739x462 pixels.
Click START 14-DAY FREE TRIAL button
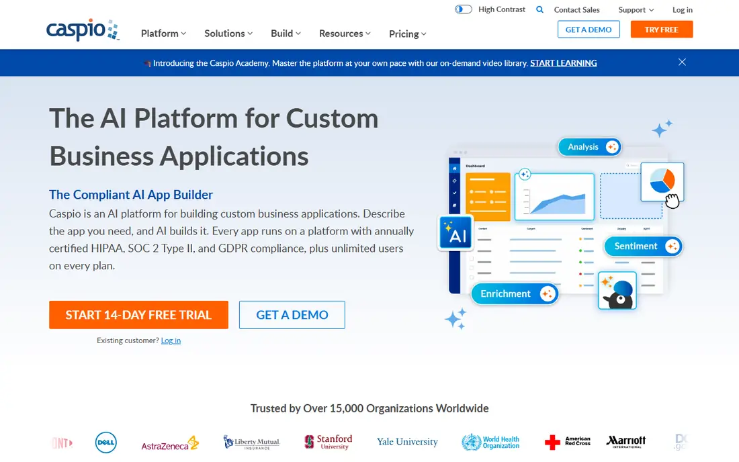coord(138,314)
